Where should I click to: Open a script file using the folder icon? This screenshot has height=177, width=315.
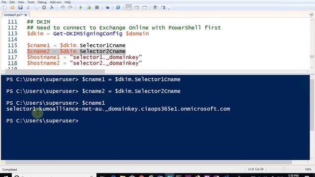tap(12, 8)
